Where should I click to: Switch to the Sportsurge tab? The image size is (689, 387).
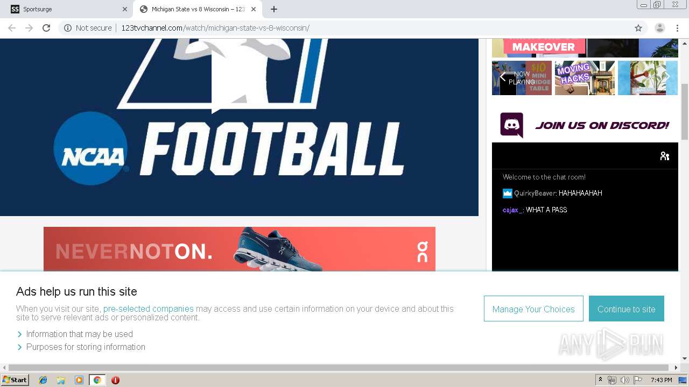69,9
